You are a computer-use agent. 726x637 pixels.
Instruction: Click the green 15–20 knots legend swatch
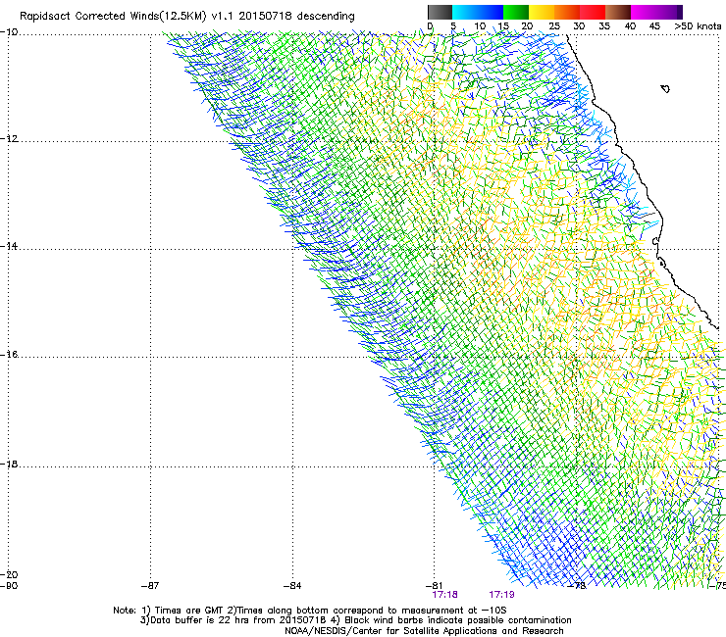(516, 12)
